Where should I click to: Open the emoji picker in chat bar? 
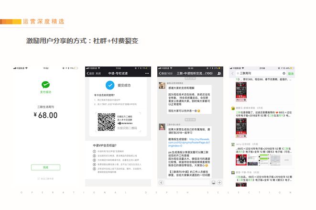(x=213, y=183)
